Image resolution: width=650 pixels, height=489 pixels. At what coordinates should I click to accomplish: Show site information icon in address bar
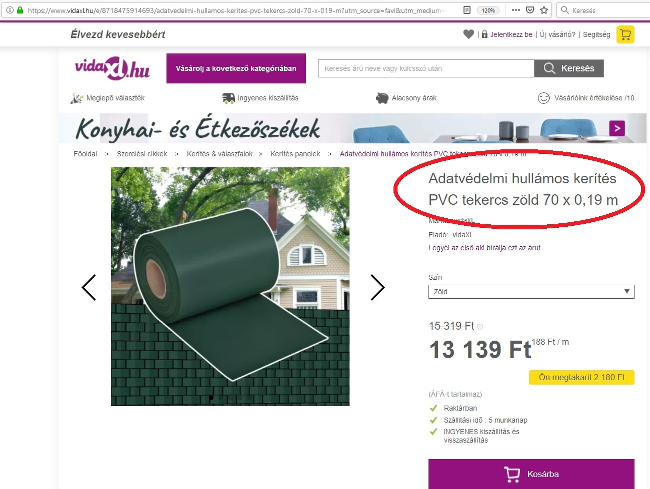click(x=9, y=10)
